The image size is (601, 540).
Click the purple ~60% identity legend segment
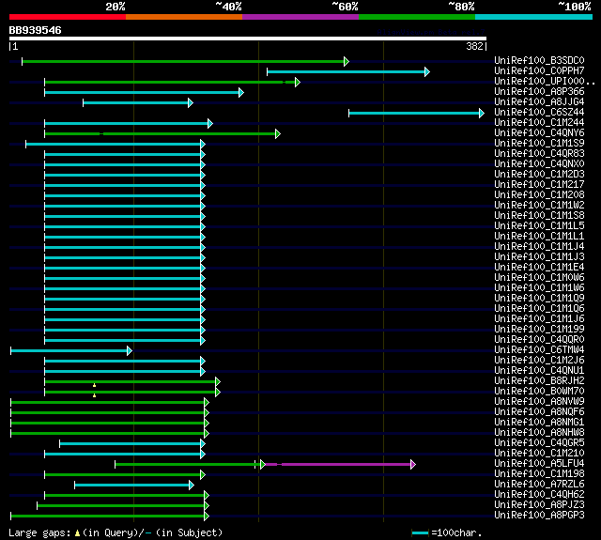pos(300,17)
